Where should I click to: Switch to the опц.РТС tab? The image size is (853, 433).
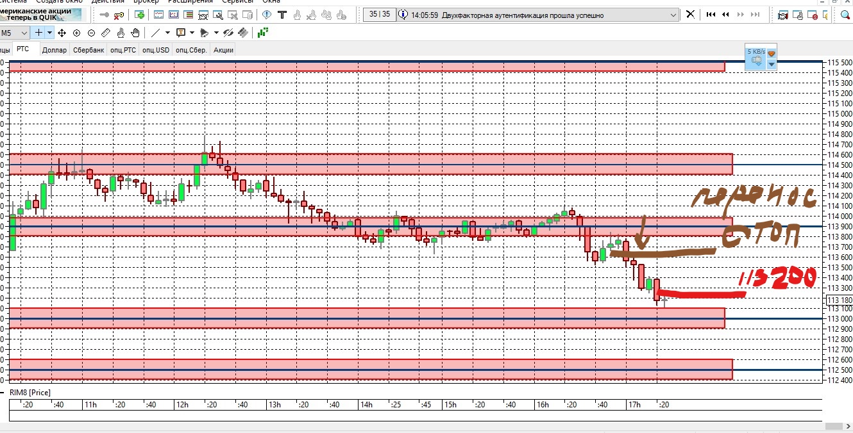[x=123, y=50]
